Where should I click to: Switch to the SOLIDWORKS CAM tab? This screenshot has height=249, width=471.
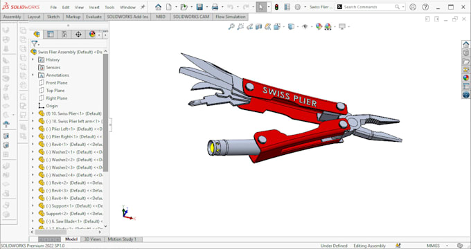point(191,17)
